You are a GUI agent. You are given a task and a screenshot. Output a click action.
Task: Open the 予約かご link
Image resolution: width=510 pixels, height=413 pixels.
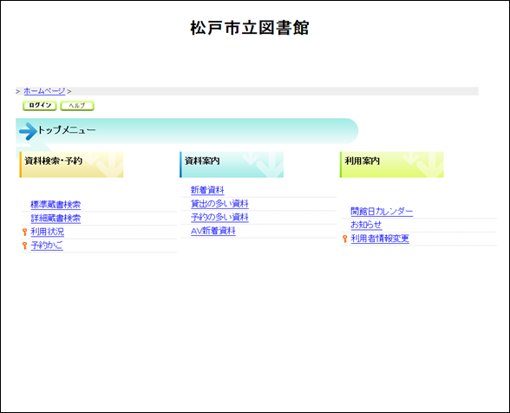click(47, 246)
